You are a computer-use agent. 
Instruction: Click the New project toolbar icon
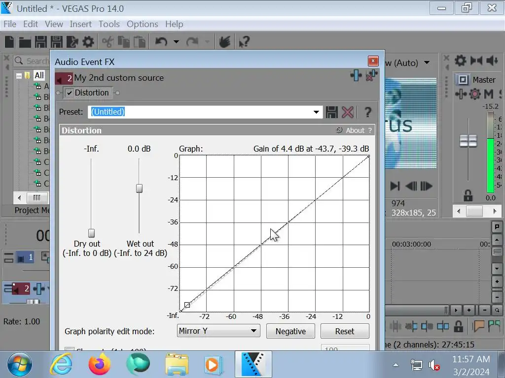[10, 42]
